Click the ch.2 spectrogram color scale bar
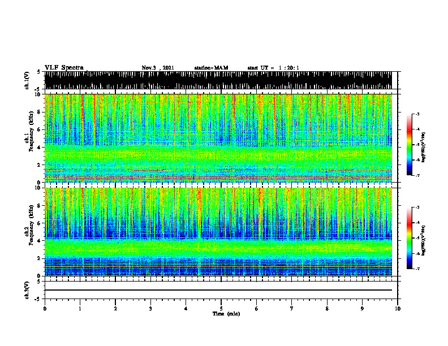This screenshot has height=346, width=448. [x=409, y=238]
